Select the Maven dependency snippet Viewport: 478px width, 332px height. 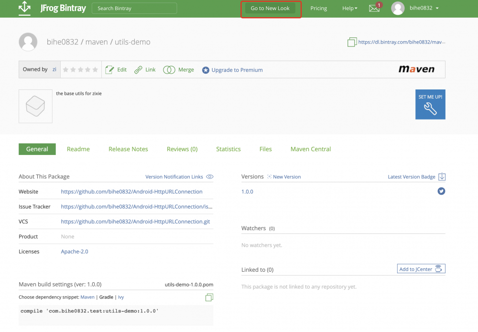click(87, 297)
